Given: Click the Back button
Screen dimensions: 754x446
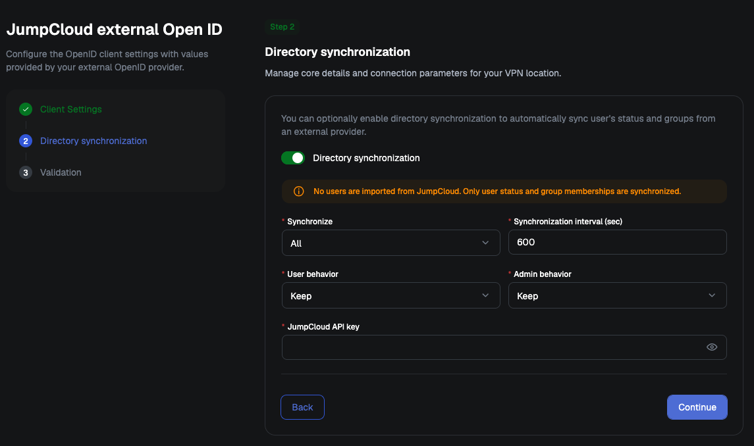Looking at the screenshot, I should [x=302, y=407].
